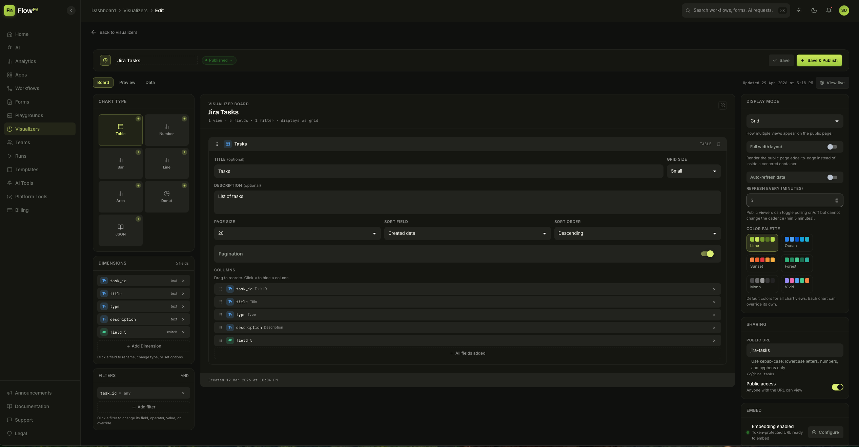Toggle dark mode with the moon icon
Image resolution: width=859 pixels, height=447 pixels.
click(814, 10)
